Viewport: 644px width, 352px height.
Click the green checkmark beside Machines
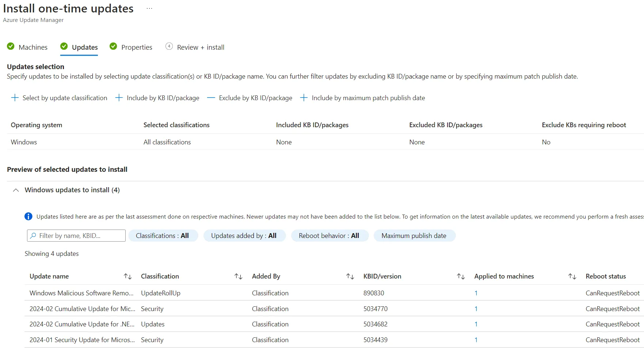coord(11,46)
